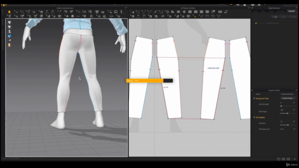The height and width of the screenshot is (168, 299).
Task: Select the Add Point tool in 2D toolbar
Action: pyautogui.click(x=155, y=12)
